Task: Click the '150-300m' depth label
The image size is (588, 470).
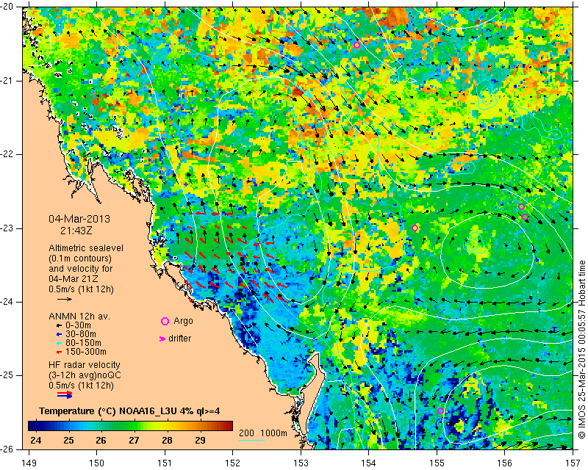Action: click(85, 352)
